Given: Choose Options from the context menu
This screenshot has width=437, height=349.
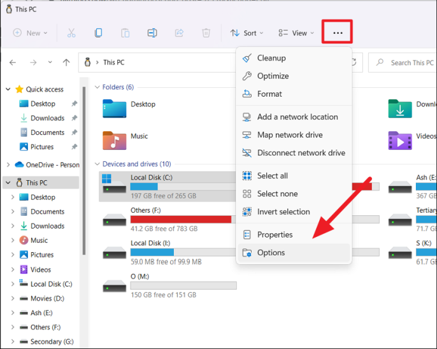Looking at the screenshot, I should 271,253.
